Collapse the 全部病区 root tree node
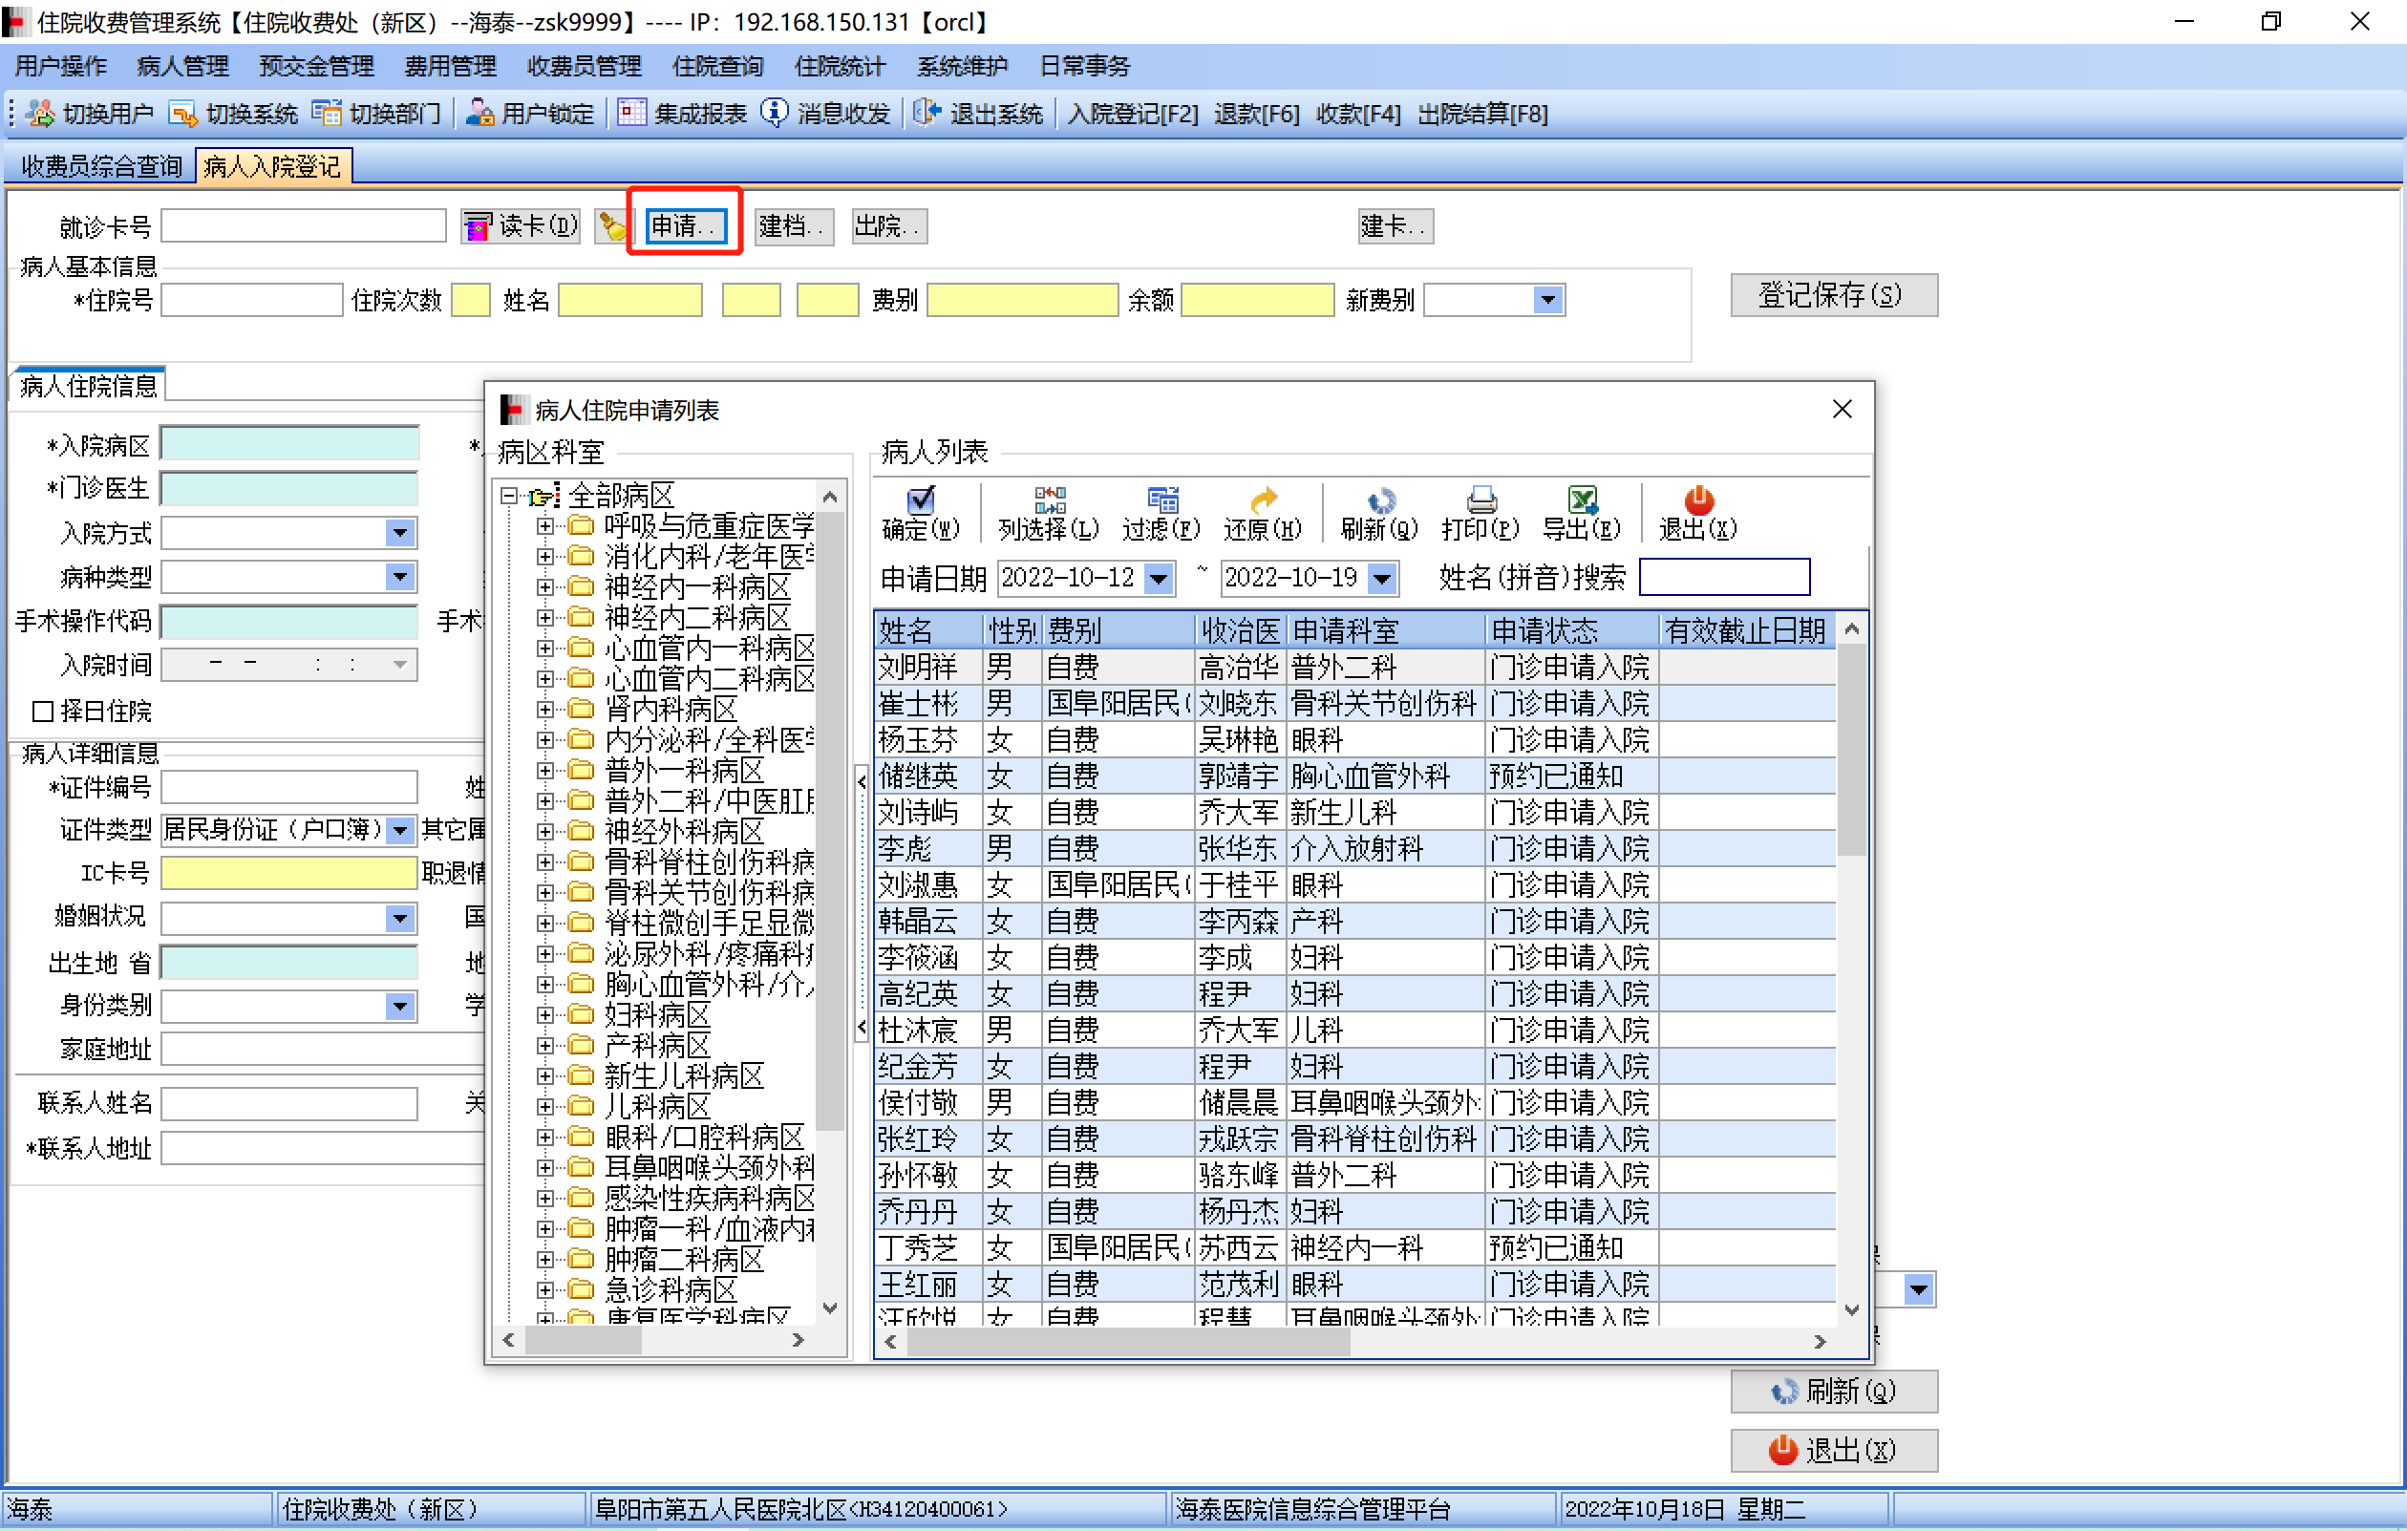 tap(509, 495)
